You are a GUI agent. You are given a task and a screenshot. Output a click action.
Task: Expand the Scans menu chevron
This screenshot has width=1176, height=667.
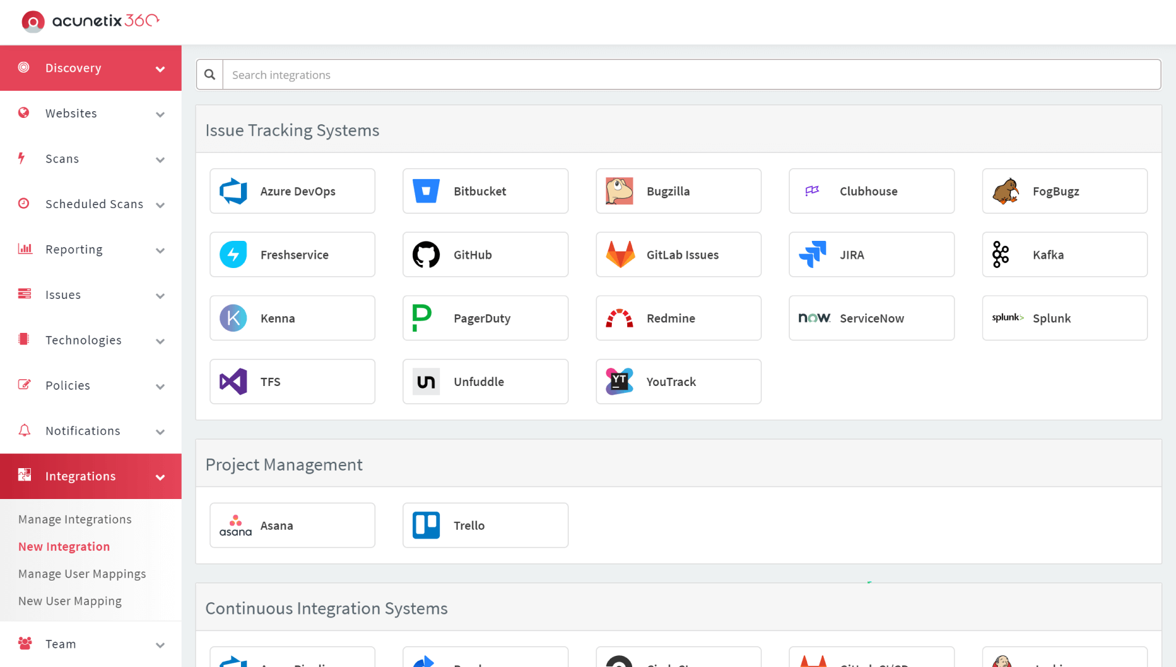(x=160, y=160)
